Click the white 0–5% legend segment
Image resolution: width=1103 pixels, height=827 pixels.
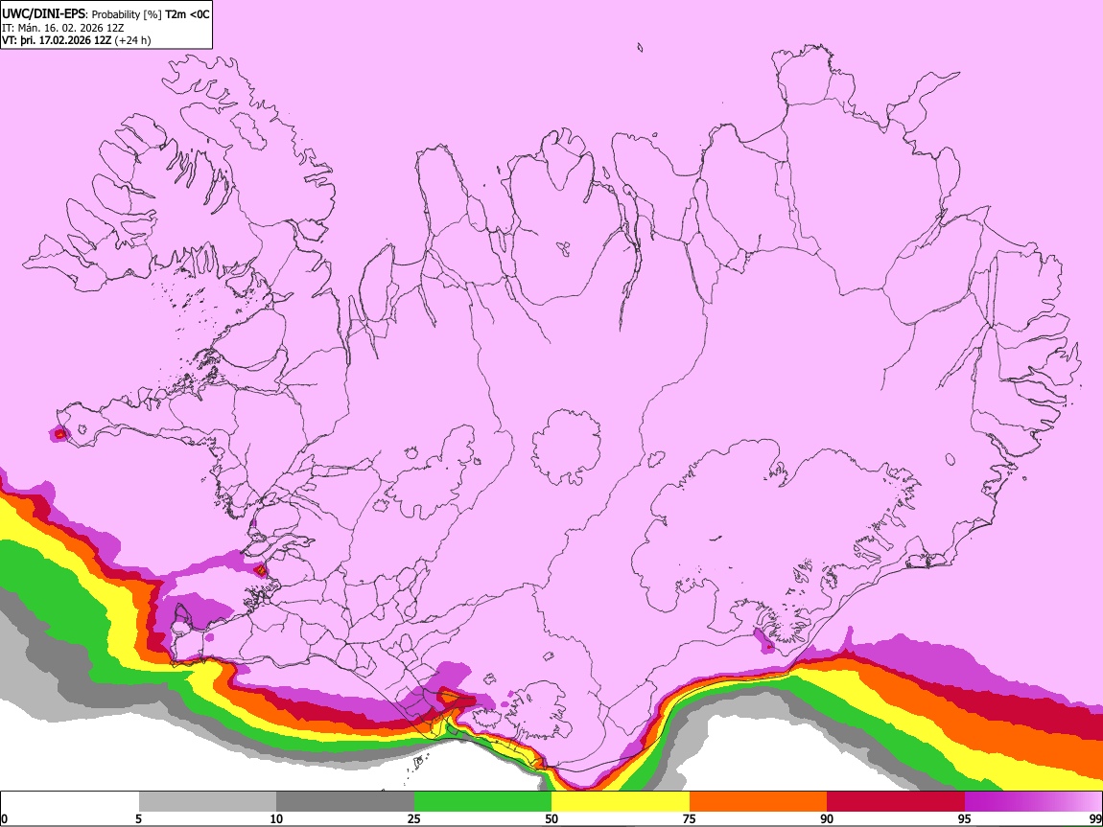click(70, 802)
